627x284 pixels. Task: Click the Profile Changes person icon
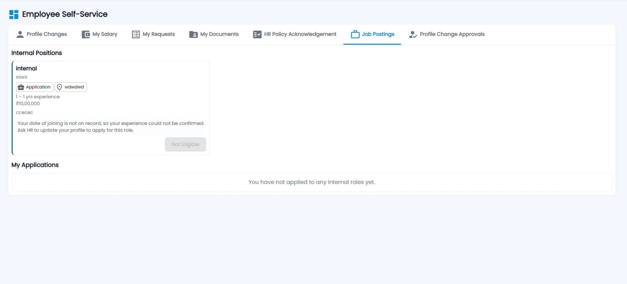pos(20,34)
